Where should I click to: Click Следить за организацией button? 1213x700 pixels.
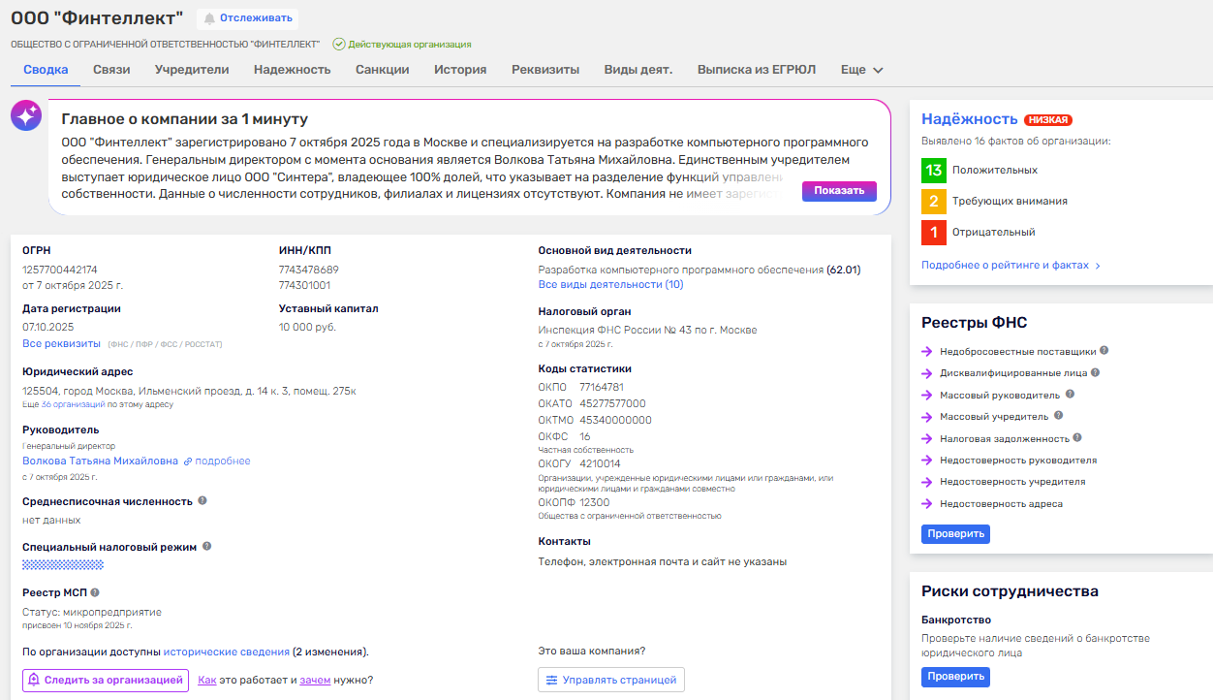pyautogui.click(x=106, y=680)
